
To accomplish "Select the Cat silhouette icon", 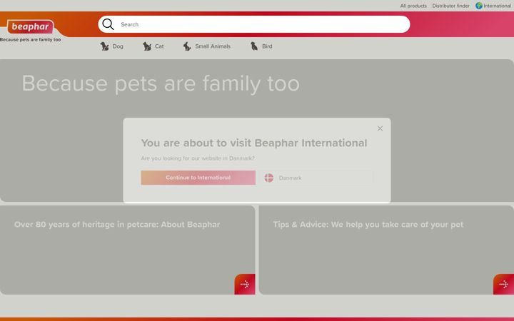I will tap(147, 46).
